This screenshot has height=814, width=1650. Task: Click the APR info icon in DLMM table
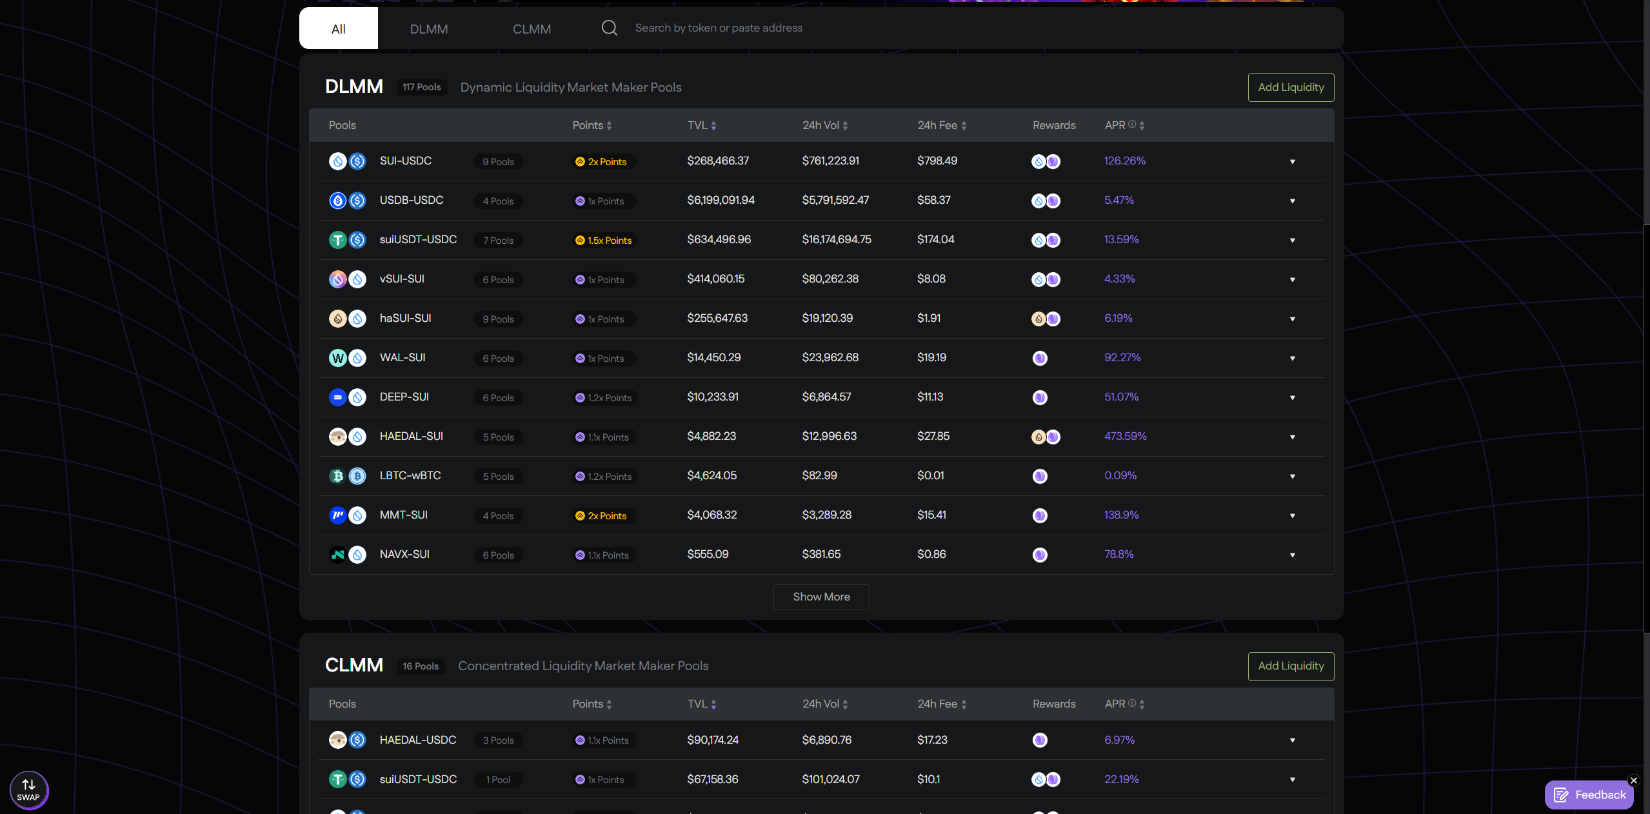click(x=1132, y=124)
